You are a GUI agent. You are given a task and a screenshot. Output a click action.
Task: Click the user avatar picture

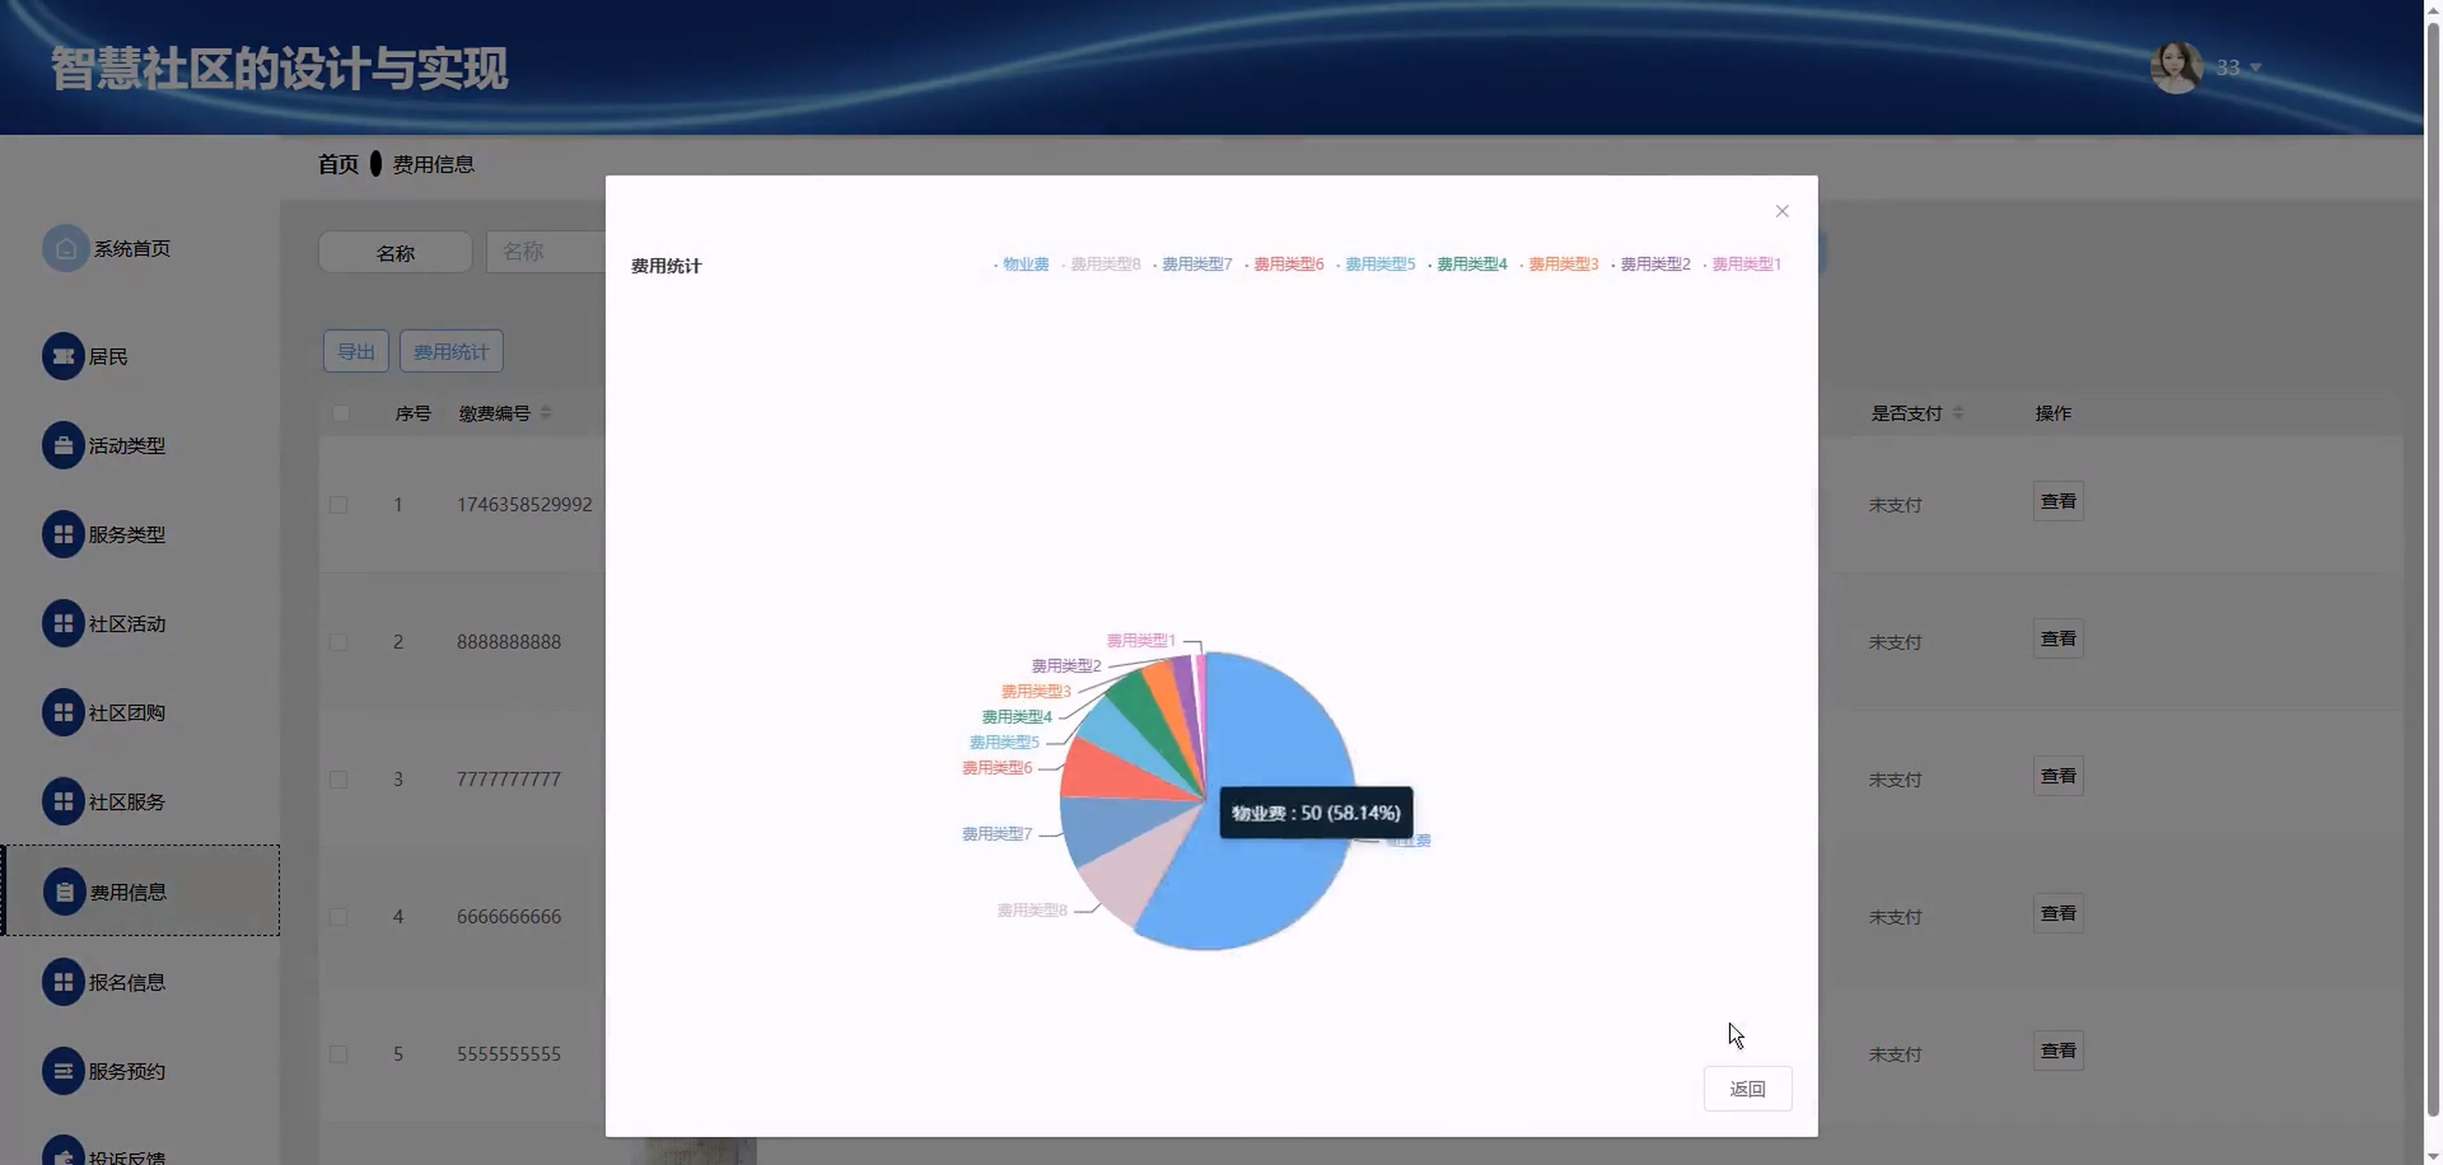pyautogui.click(x=2176, y=67)
